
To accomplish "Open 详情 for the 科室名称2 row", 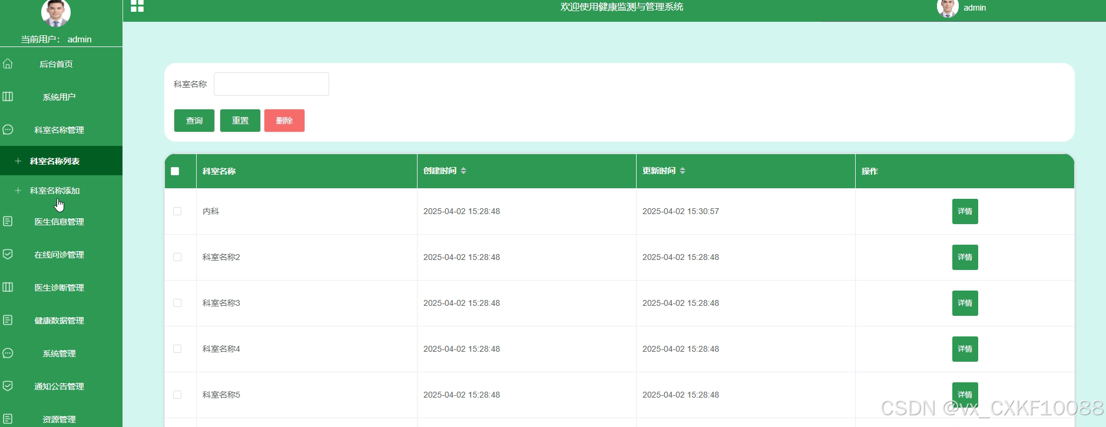I will tap(965, 257).
